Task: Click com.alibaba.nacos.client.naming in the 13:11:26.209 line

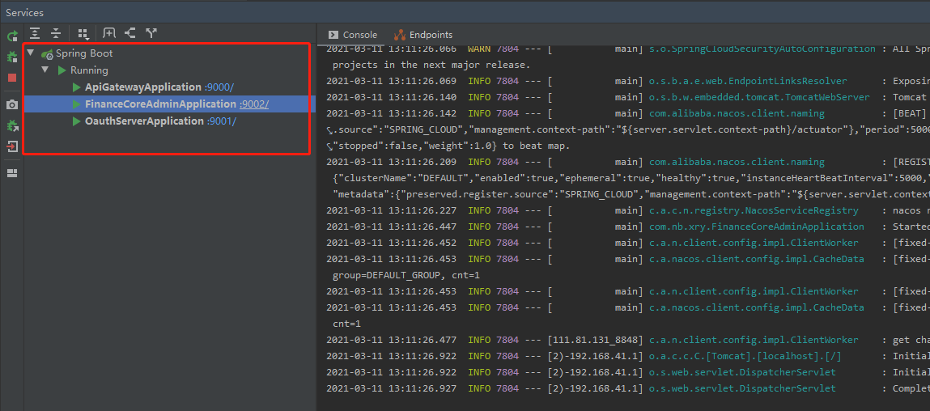Action: point(737,162)
